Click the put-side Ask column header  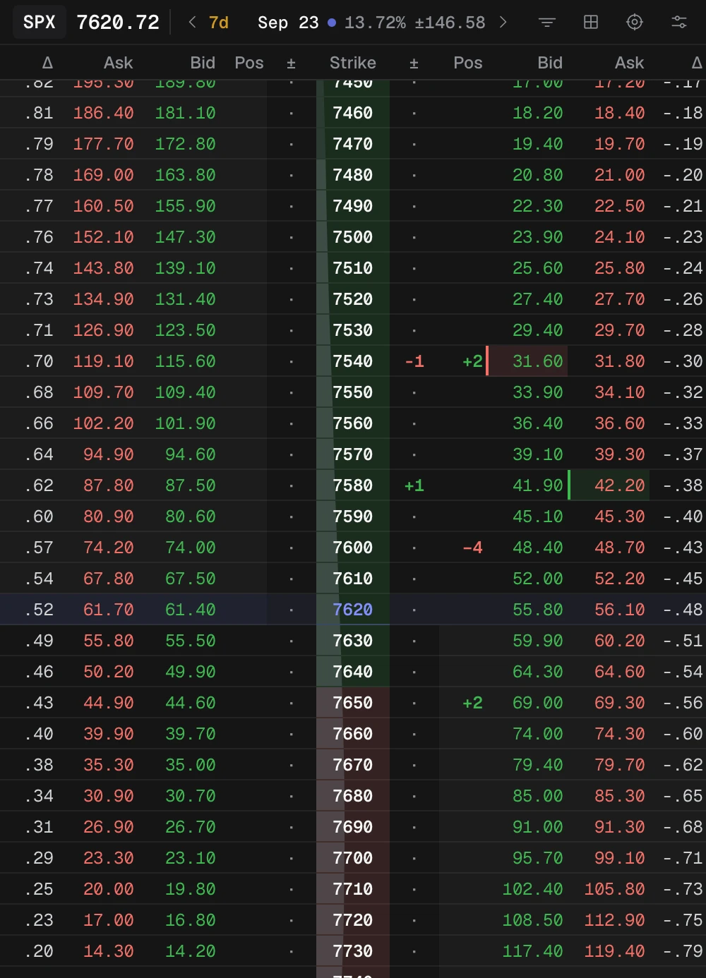point(630,63)
